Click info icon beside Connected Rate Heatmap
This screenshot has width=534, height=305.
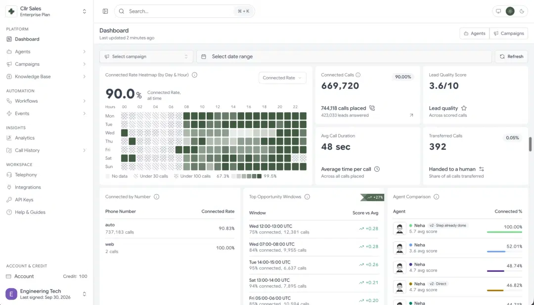(x=194, y=75)
